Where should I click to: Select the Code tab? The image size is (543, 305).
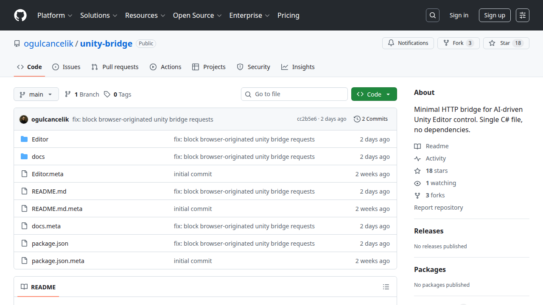click(29, 67)
